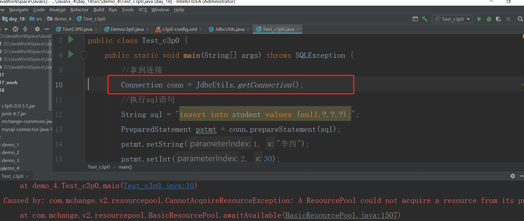The image size is (524, 221).
Task: Click Test_c3p0 class in navigation bar
Action: [91, 19]
